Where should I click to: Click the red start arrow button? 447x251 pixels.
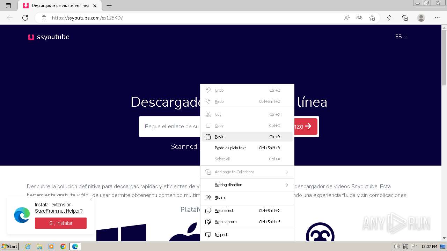coord(306,126)
